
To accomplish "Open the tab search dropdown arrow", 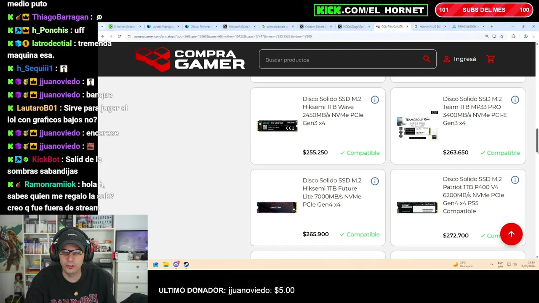I will click(103, 27).
